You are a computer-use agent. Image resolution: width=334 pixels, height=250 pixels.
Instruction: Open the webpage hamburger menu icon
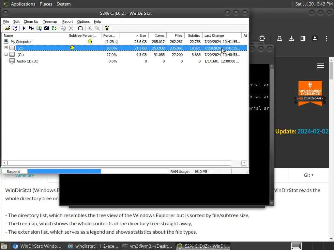point(320,65)
